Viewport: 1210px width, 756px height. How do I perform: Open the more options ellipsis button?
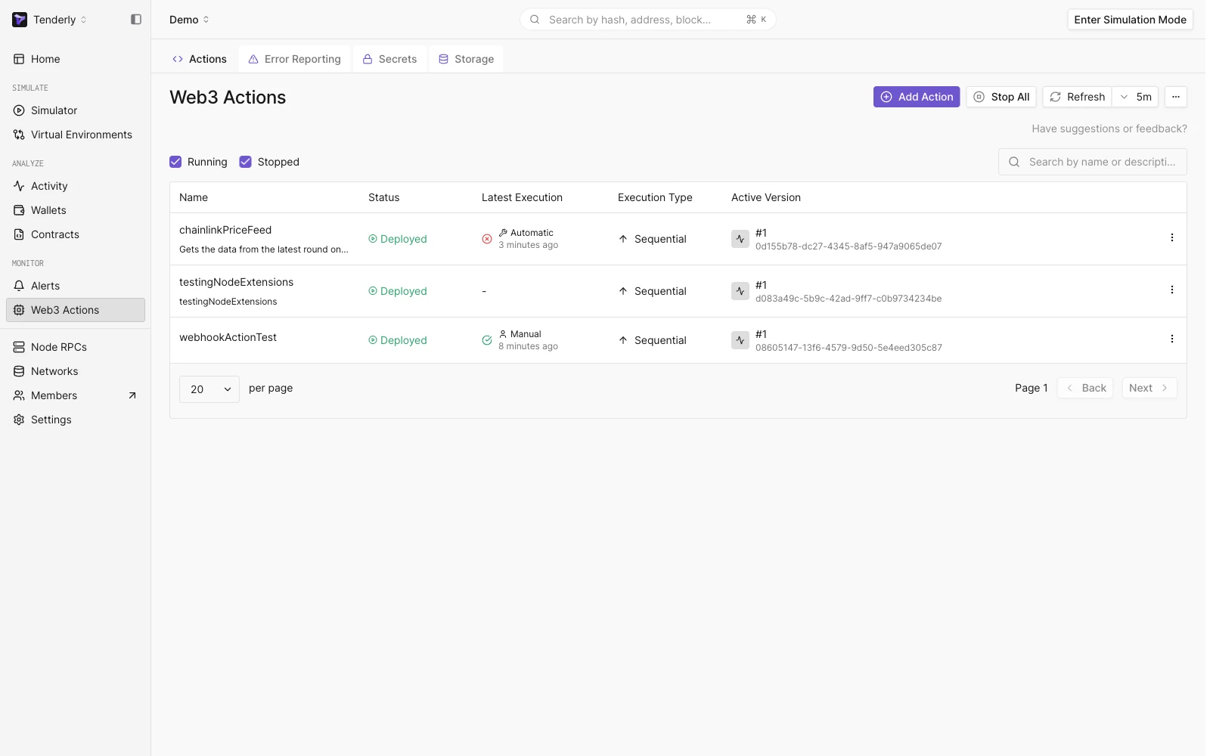1176,97
